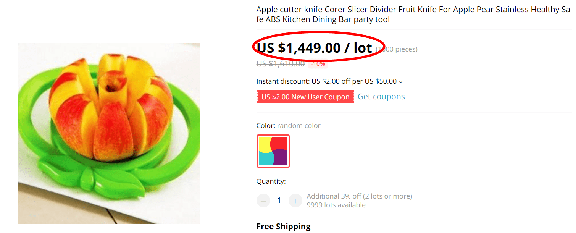
Task: Click the crossed-out US $1,610.00 original price
Action: pos(281,64)
